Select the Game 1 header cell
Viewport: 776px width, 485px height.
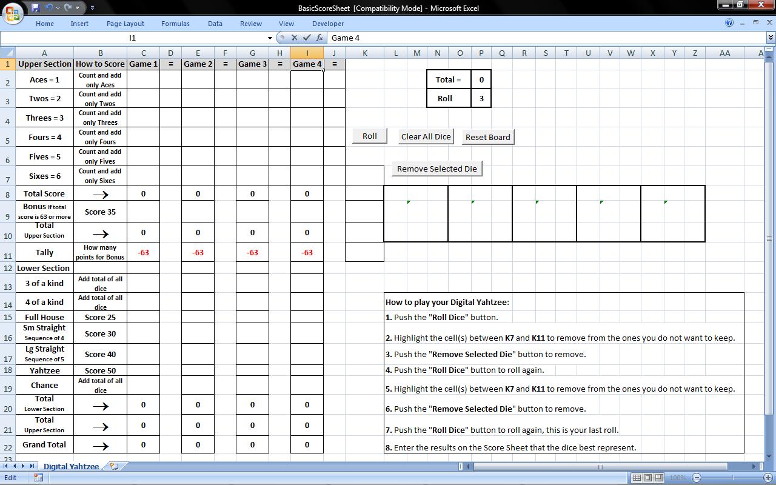pyautogui.click(x=143, y=64)
